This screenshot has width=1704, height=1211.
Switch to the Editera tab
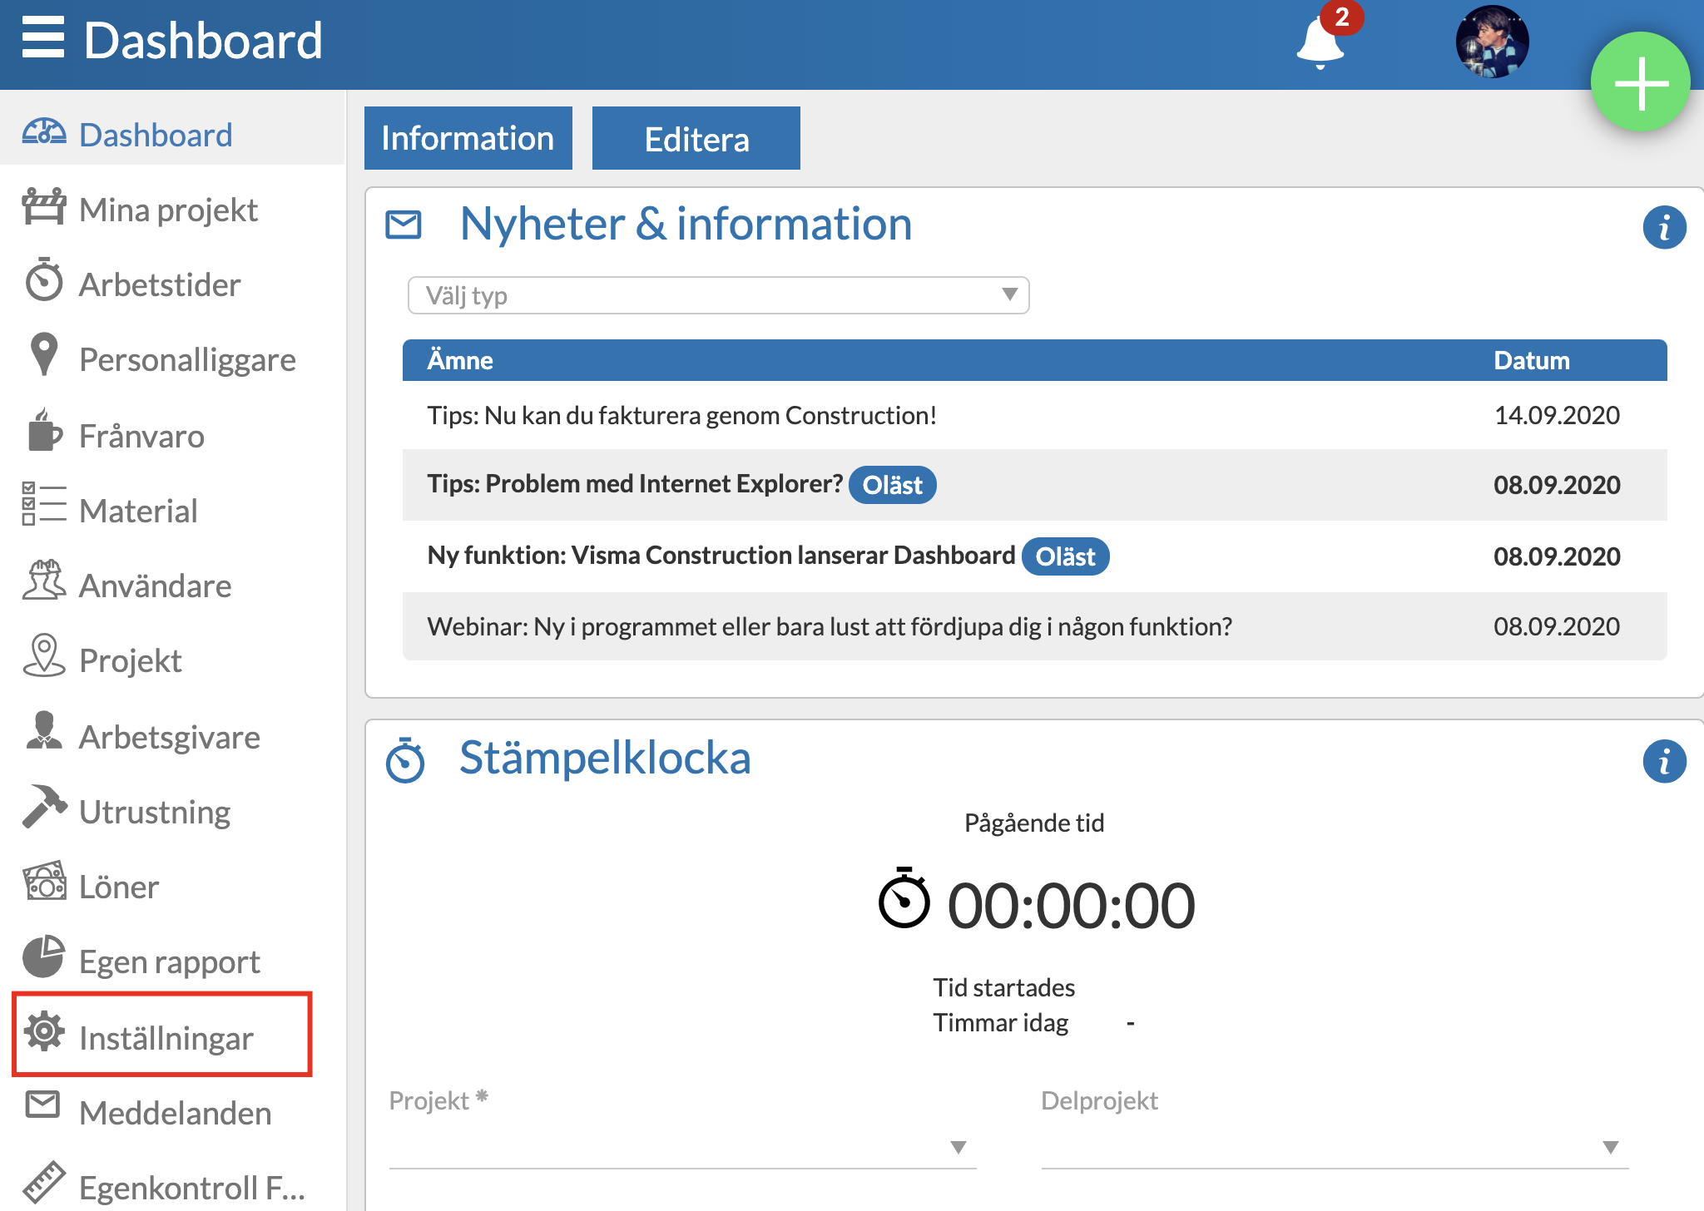pyautogui.click(x=695, y=137)
